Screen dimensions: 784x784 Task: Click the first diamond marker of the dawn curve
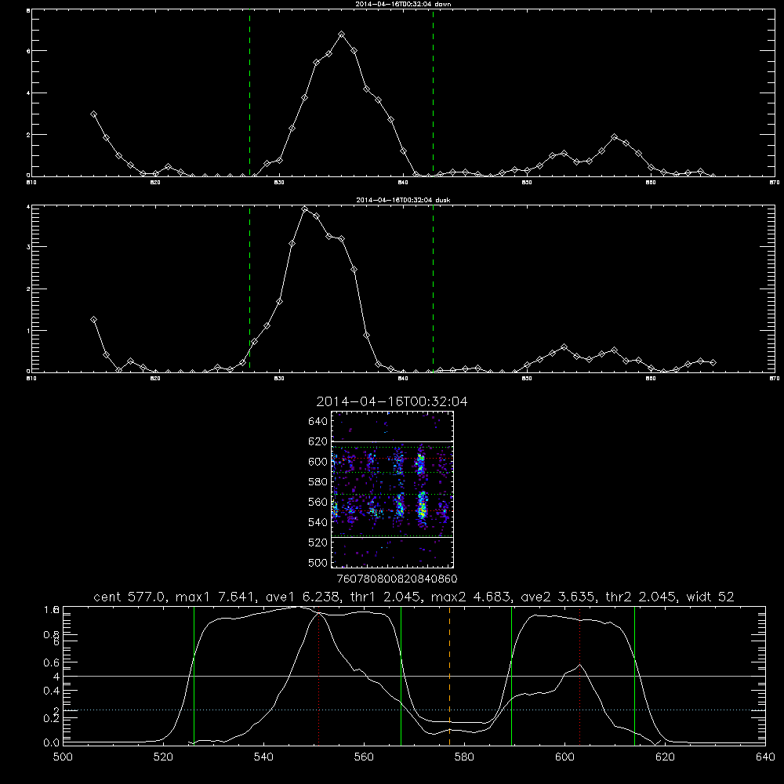coord(93,114)
